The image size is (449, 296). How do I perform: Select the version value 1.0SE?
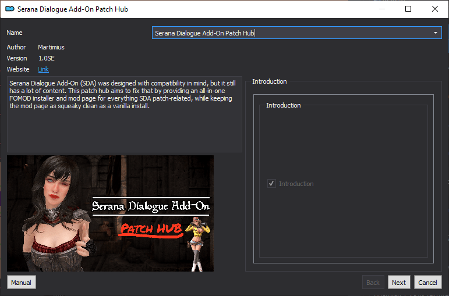point(47,58)
